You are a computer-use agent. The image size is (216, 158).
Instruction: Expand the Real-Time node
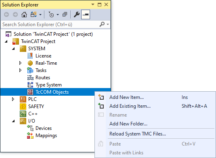click(x=20, y=63)
